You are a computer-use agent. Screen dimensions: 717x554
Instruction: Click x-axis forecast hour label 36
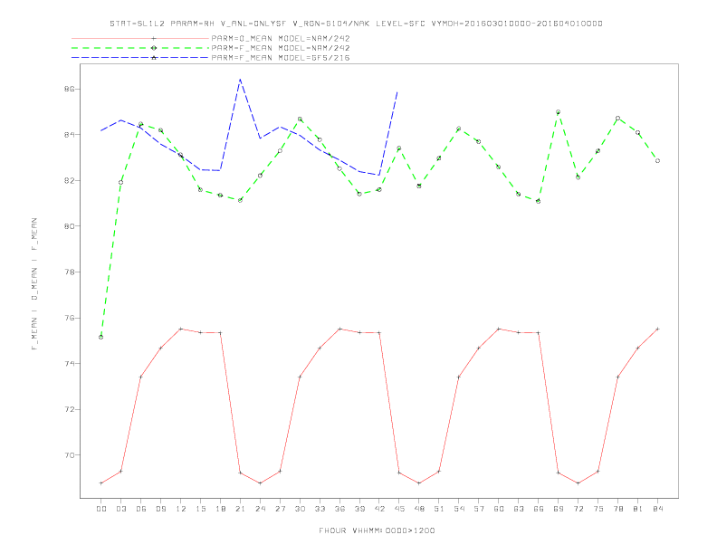pos(339,509)
